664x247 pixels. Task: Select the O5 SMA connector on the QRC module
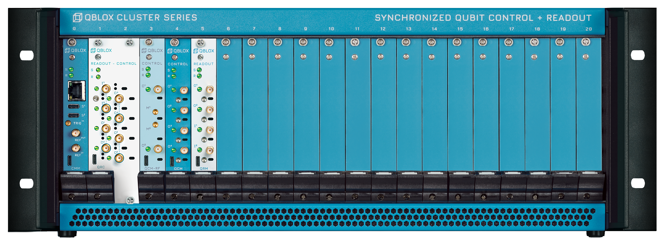(119, 138)
